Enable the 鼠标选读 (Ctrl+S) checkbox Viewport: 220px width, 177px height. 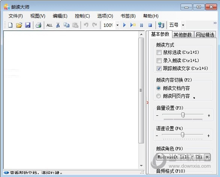click(159, 52)
